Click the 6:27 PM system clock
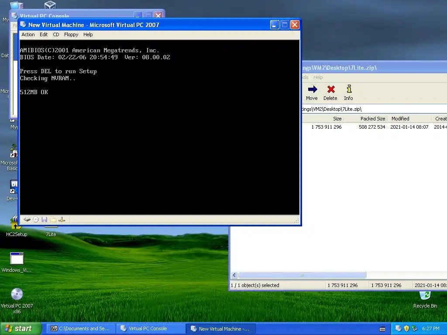447x335 pixels. tap(430, 329)
